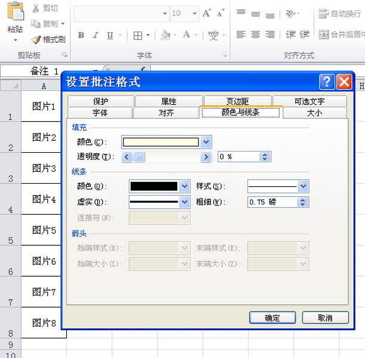
Task: Click the 0.75 磅 weight field
Action: [273, 202]
